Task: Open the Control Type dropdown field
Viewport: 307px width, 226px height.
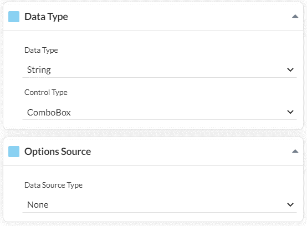Action: (x=160, y=112)
